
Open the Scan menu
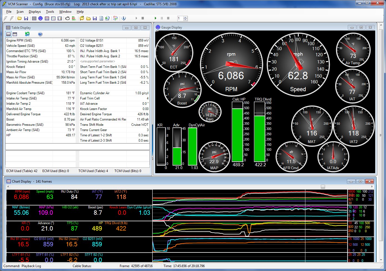point(20,12)
